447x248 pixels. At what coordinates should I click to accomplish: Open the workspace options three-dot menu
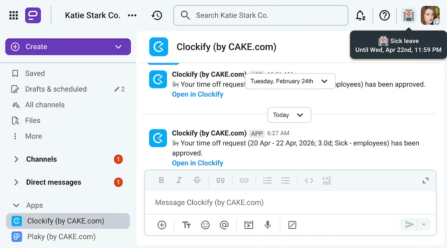pyautogui.click(x=132, y=15)
